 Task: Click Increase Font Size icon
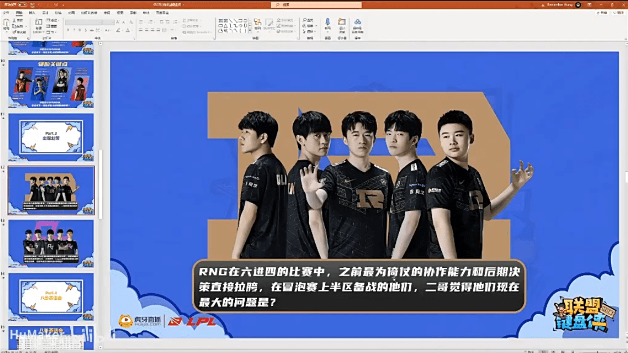pyautogui.click(x=117, y=23)
